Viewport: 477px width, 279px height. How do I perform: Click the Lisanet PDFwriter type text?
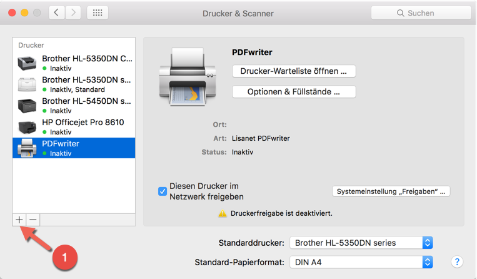[261, 138]
